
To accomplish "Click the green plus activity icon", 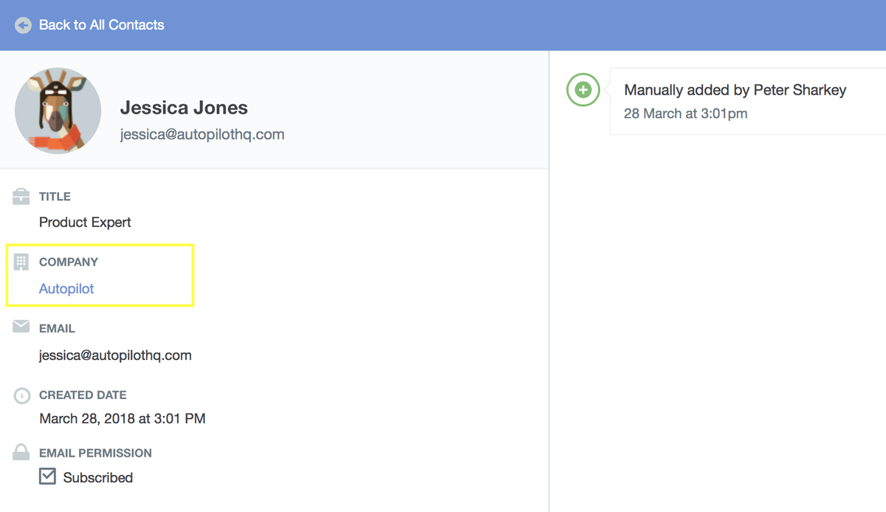I will click(x=583, y=89).
